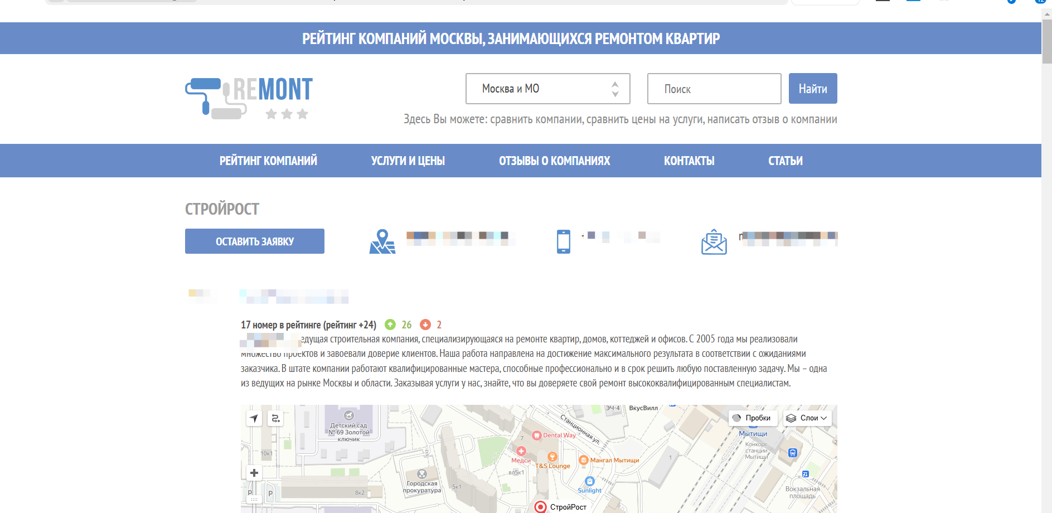Click the Оставить заявку button

click(255, 241)
